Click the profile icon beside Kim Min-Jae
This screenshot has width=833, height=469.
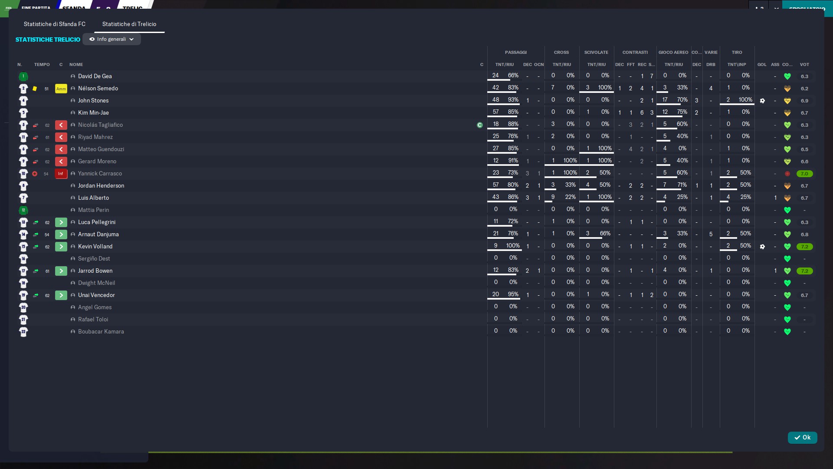(x=73, y=113)
